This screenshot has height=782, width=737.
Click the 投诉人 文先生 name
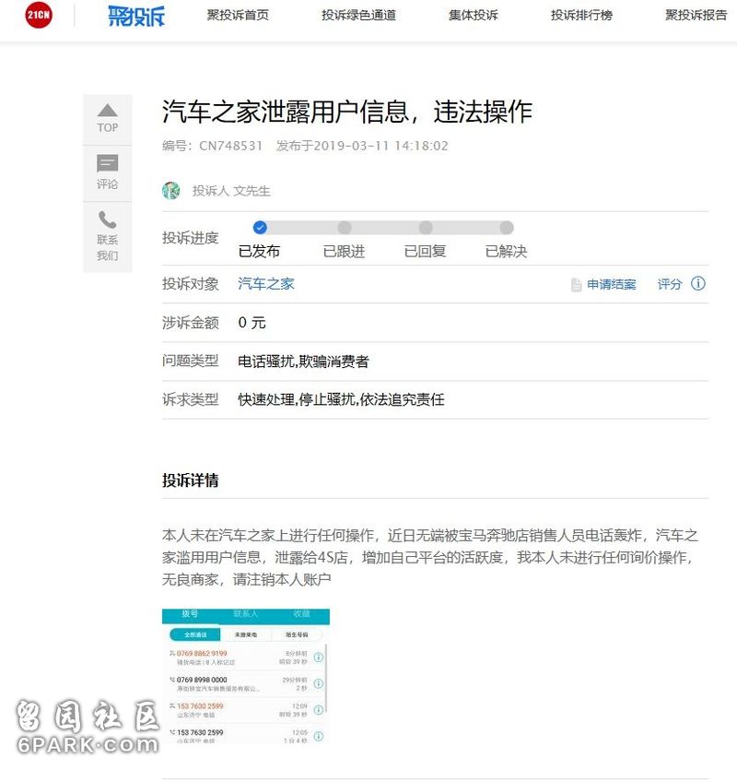(231, 191)
